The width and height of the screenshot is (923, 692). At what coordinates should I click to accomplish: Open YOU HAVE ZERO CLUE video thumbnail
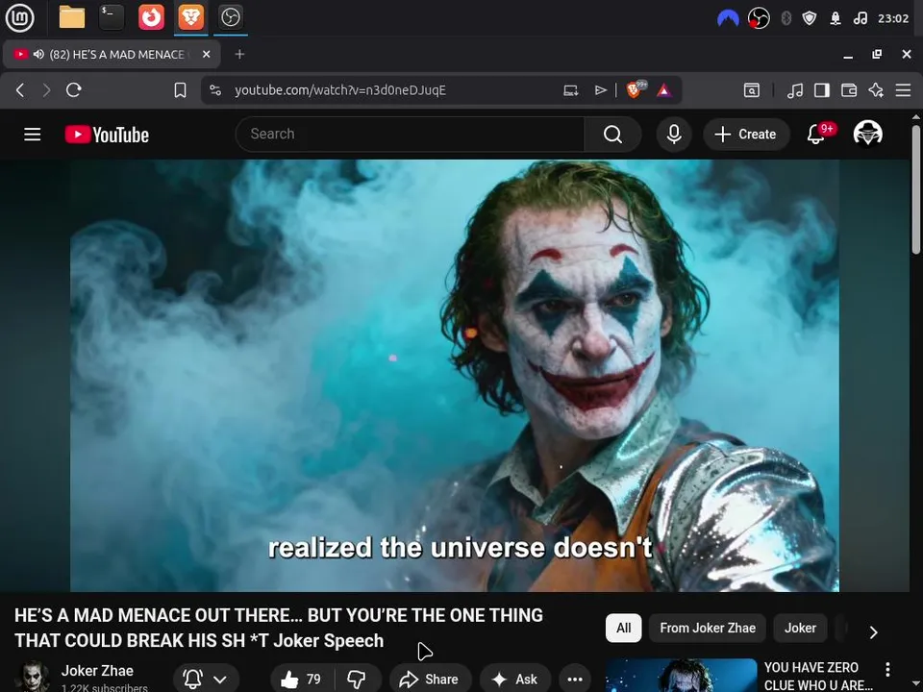[x=681, y=675]
